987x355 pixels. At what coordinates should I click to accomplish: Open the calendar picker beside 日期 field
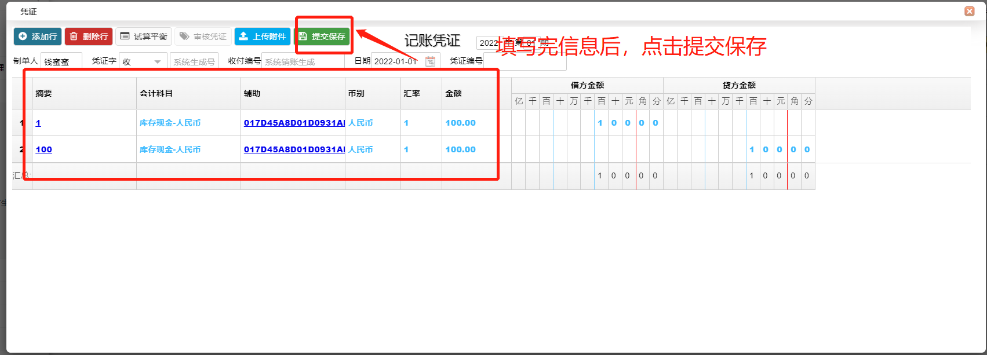click(x=430, y=61)
